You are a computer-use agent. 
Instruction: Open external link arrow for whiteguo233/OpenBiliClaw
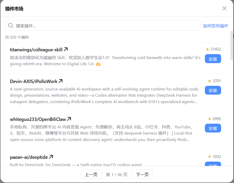click(x=69, y=119)
